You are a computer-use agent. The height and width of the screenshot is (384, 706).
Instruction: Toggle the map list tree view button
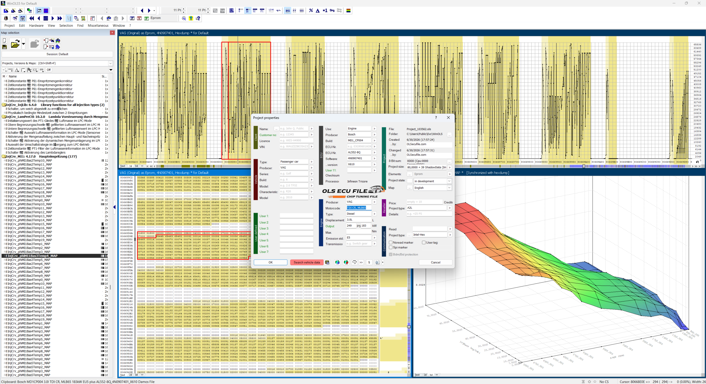tap(69, 18)
